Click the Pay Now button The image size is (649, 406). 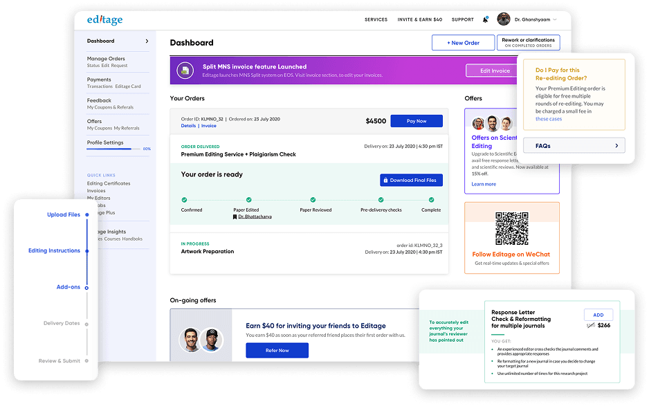click(x=417, y=121)
